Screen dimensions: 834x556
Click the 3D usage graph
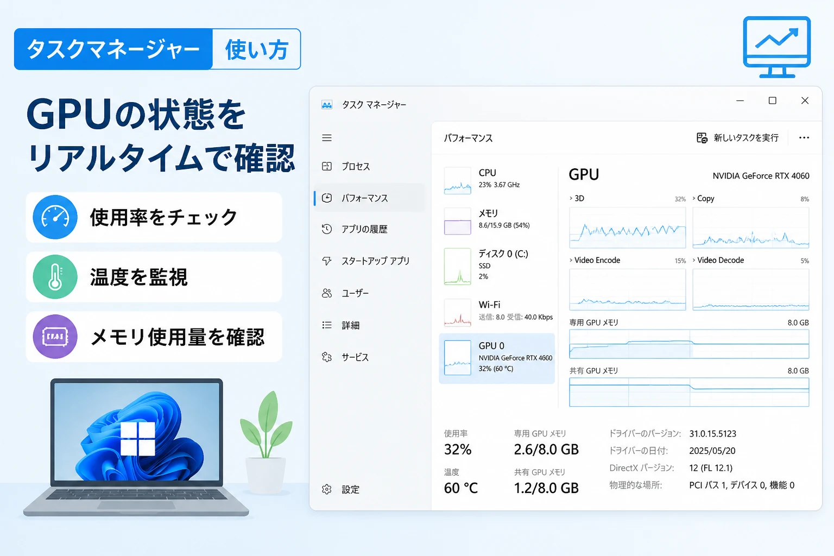pyautogui.click(x=627, y=228)
